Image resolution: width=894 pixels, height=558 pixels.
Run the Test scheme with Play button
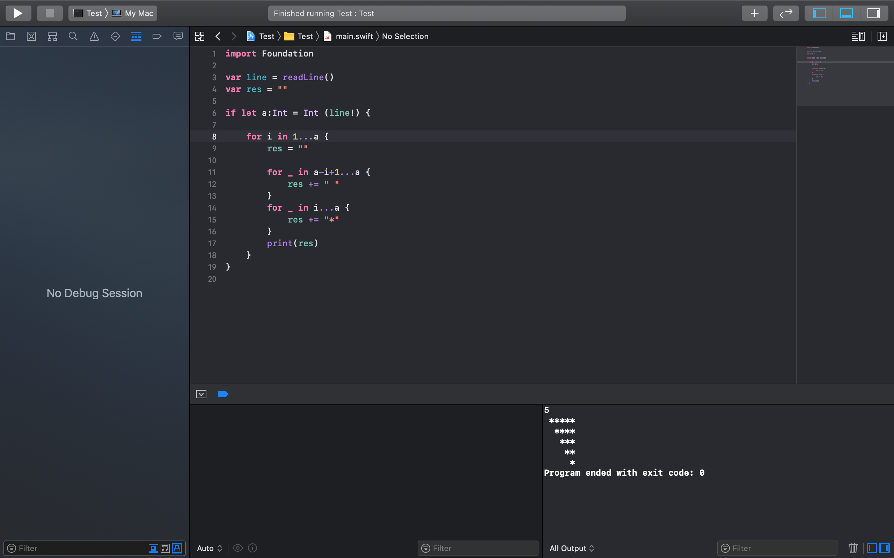pos(18,13)
